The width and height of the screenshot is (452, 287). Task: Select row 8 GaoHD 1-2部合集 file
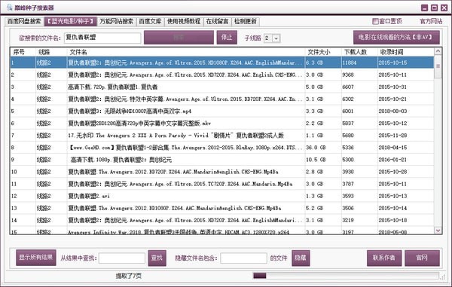point(185,148)
